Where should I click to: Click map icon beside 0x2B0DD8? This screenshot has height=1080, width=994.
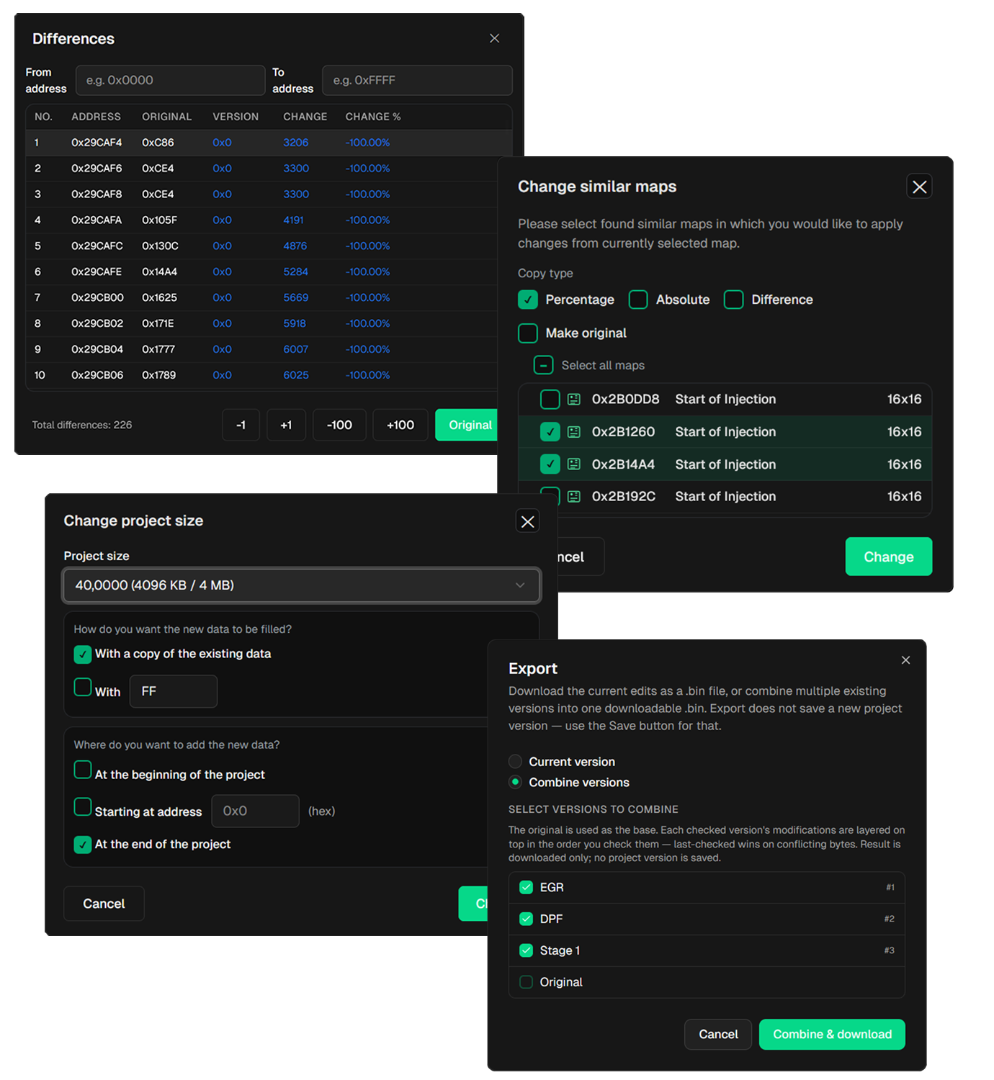574,399
